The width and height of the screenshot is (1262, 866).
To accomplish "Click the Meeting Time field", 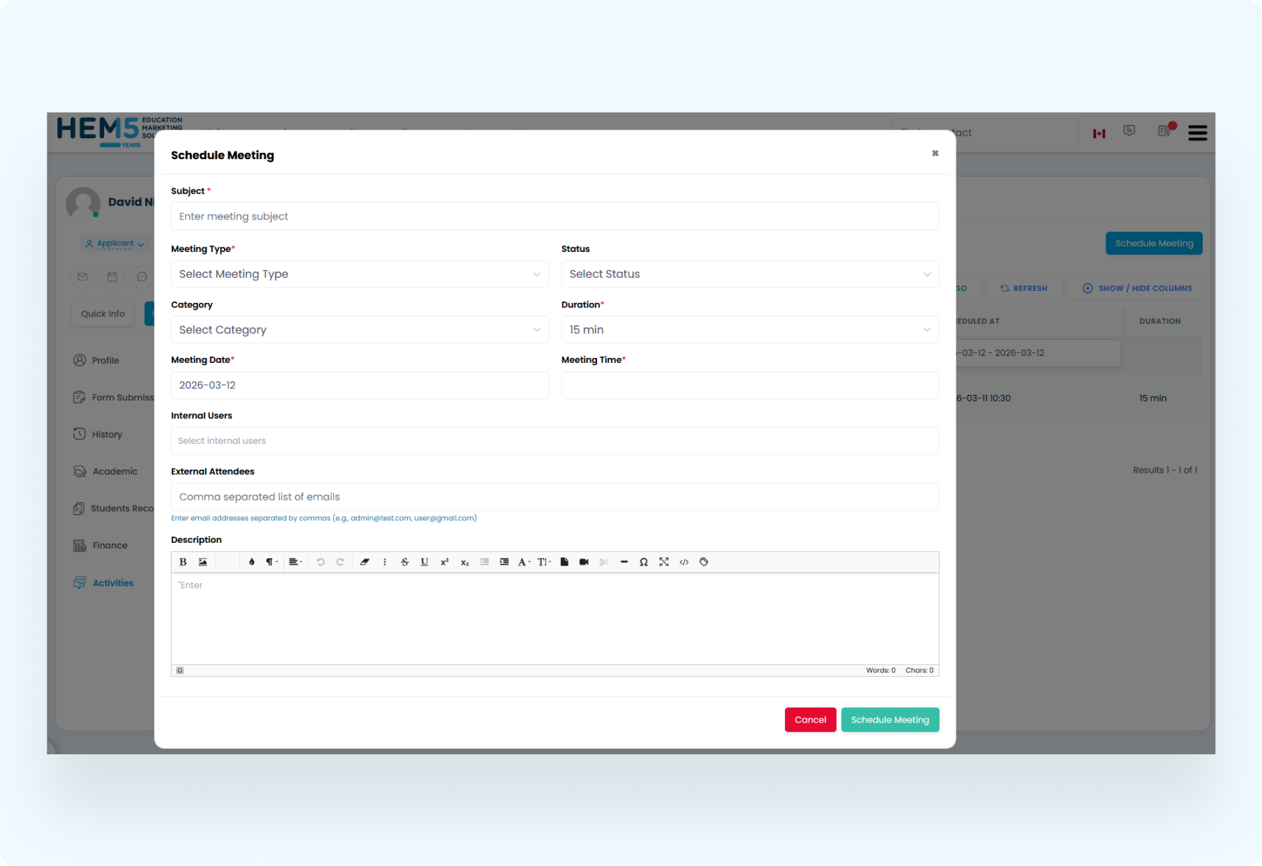I will [750, 385].
